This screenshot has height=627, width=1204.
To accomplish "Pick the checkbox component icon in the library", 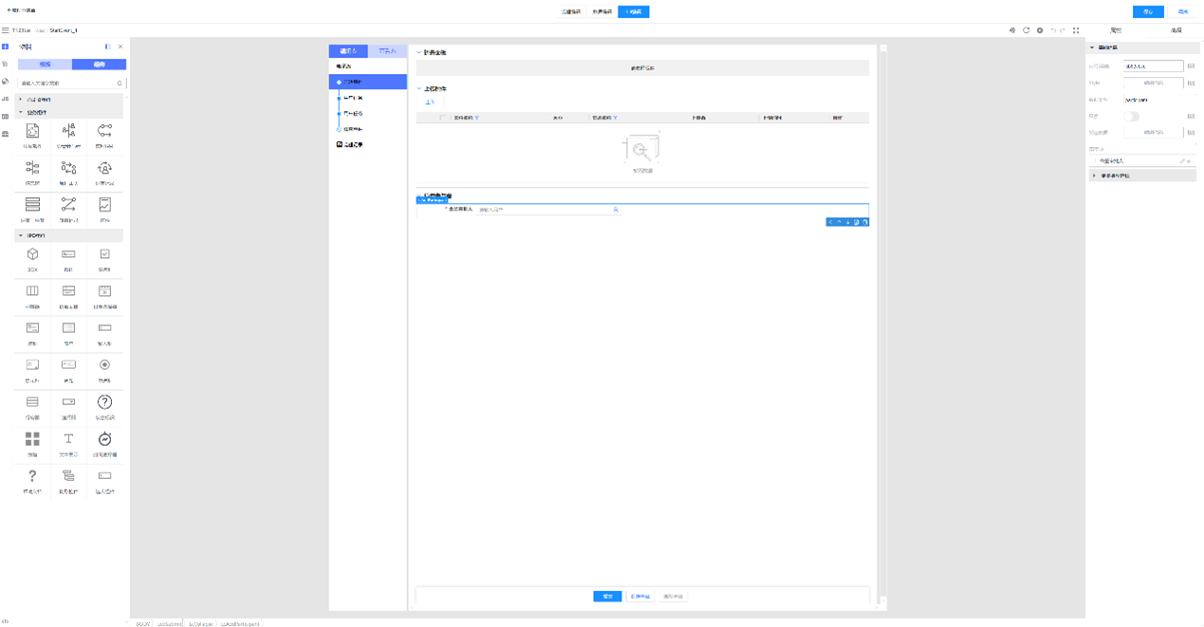I will (x=104, y=254).
